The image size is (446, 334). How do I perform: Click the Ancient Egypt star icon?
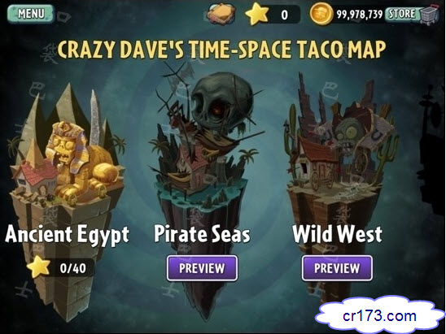coord(38,267)
